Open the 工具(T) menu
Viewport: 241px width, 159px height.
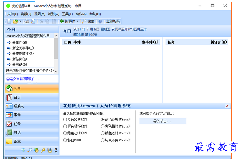pos(67,14)
